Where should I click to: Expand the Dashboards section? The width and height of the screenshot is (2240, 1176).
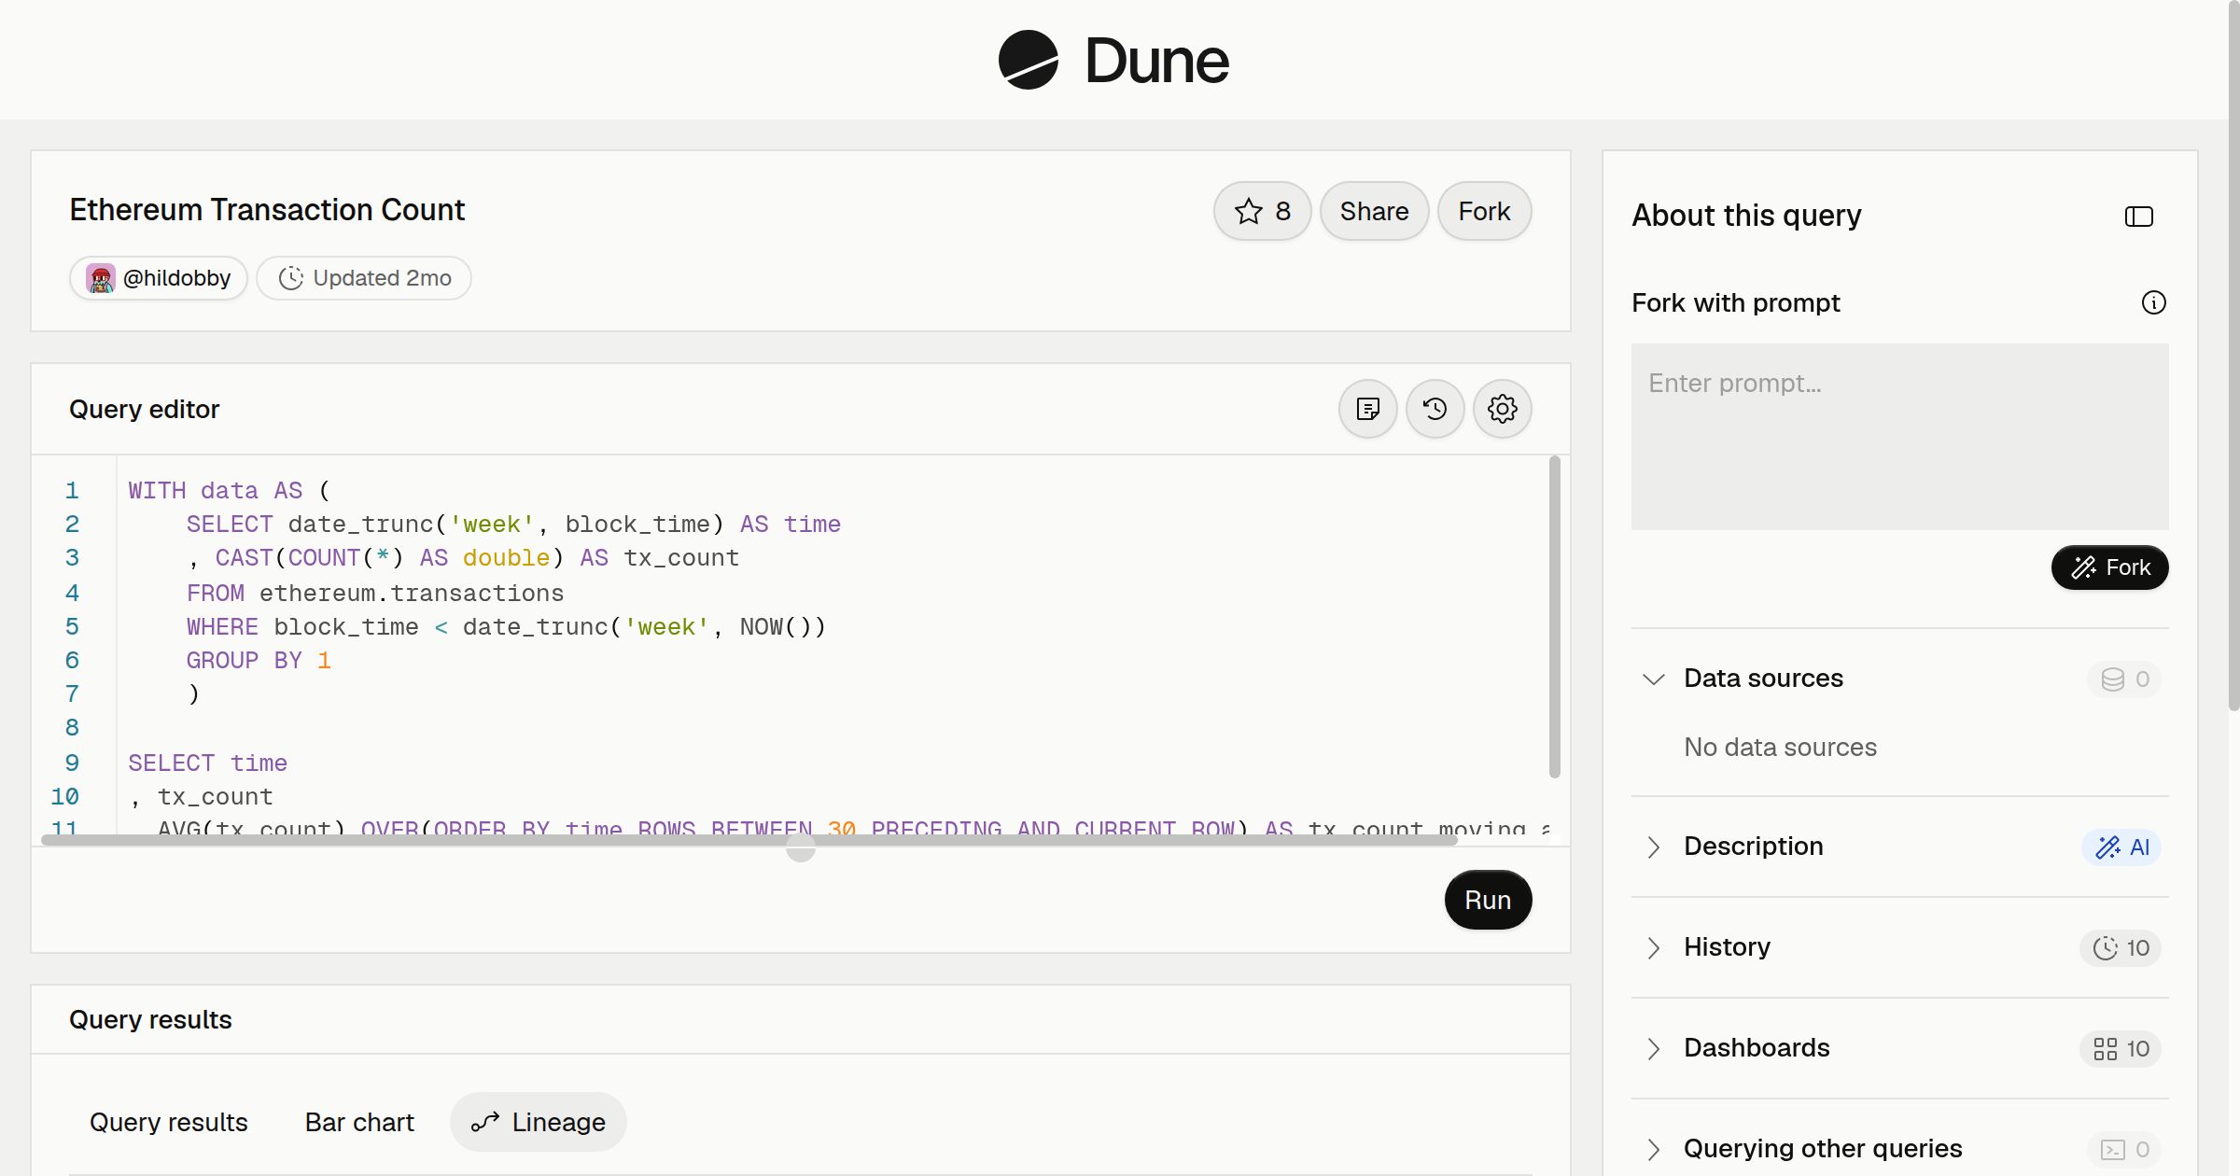pyautogui.click(x=1653, y=1048)
